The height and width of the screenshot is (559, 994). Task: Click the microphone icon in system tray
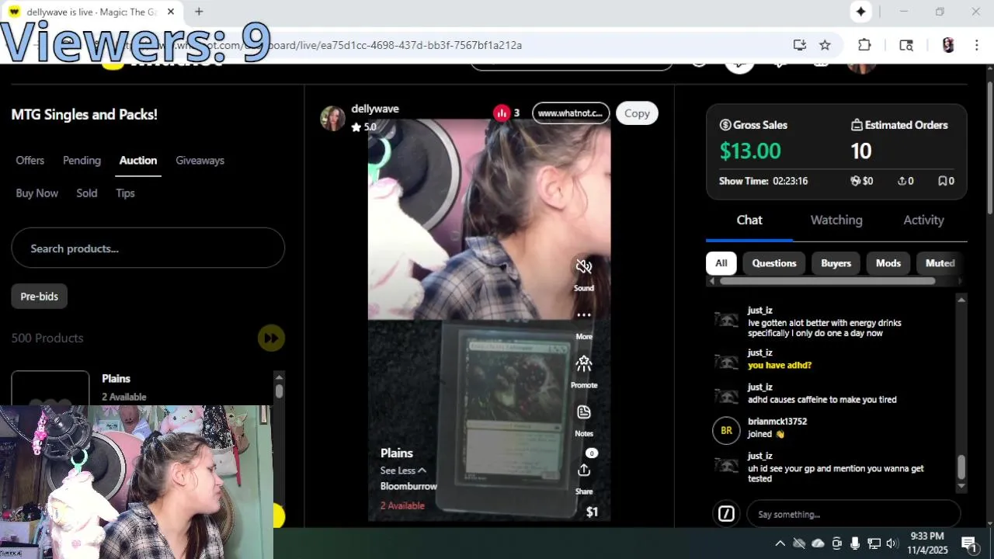click(855, 543)
